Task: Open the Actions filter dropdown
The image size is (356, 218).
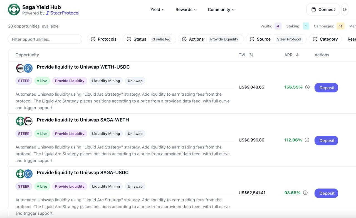Action: [x=211, y=39]
